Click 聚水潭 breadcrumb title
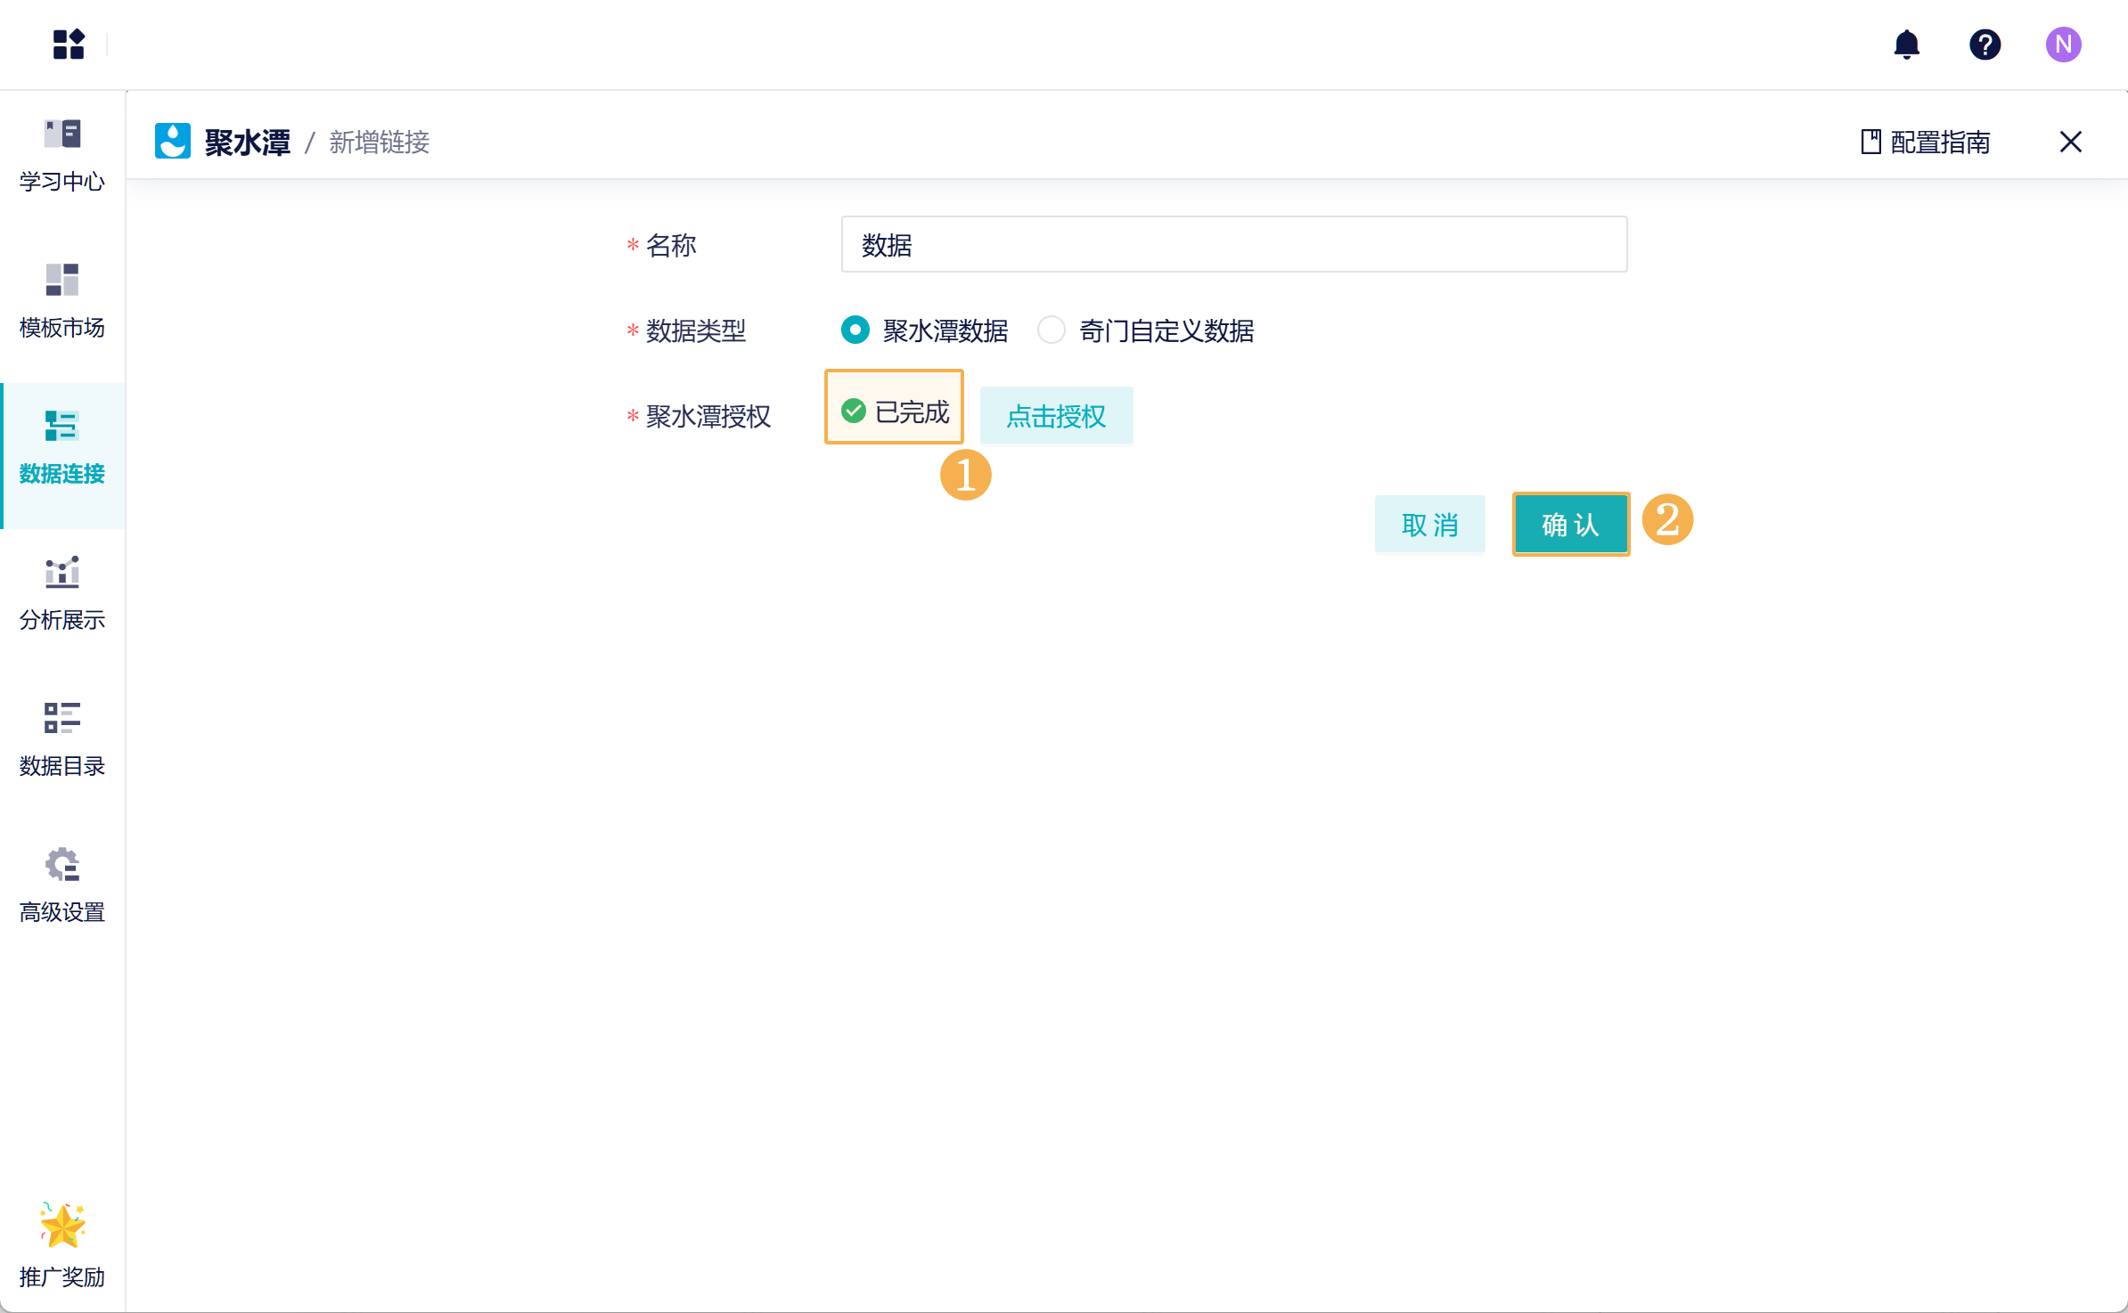The image size is (2128, 1313). click(x=247, y=143)
